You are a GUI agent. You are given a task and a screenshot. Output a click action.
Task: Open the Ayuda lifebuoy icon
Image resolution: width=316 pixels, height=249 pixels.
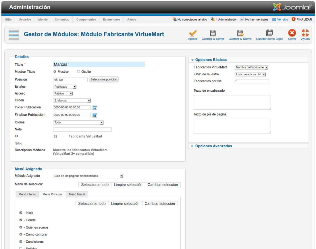[305, 33]
